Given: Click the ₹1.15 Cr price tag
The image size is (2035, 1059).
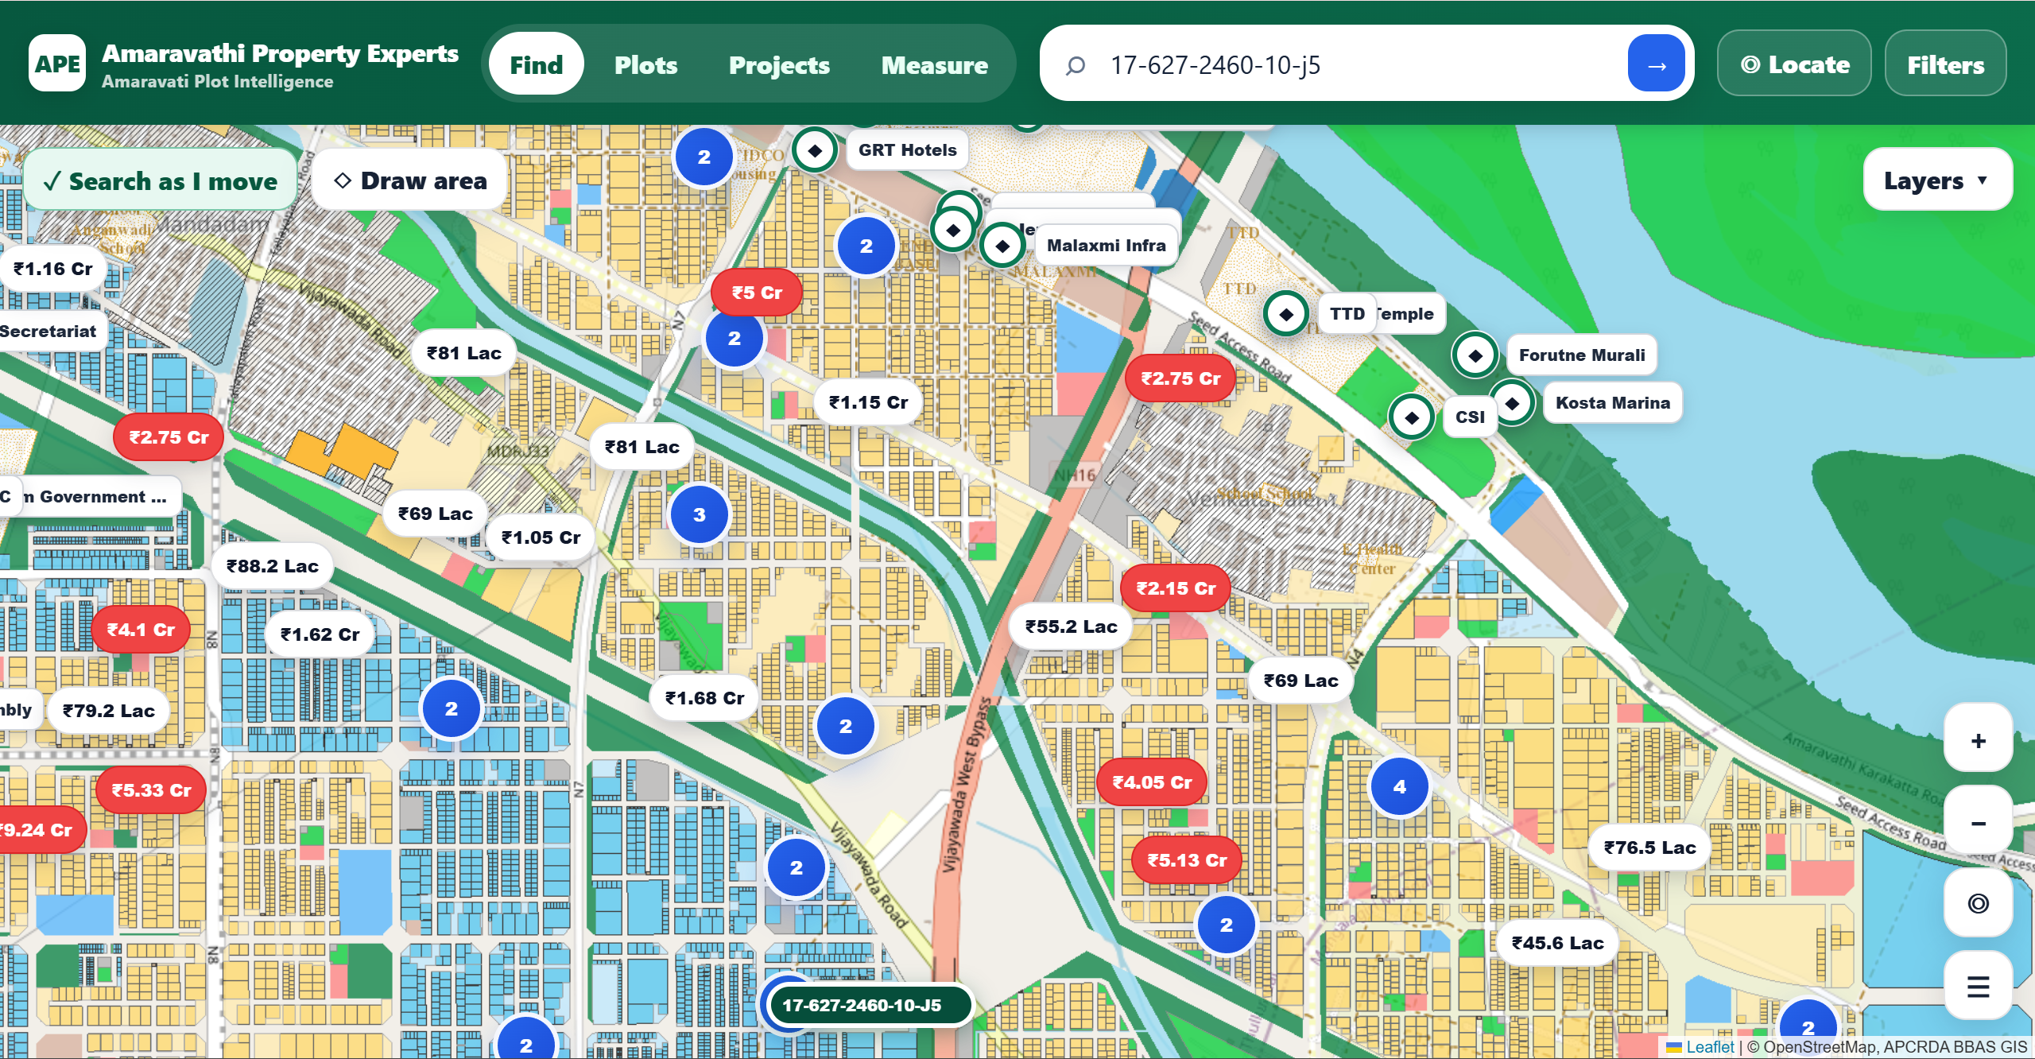Looking at the screenshot, I should pyautogui.click(x=869, y=402).
